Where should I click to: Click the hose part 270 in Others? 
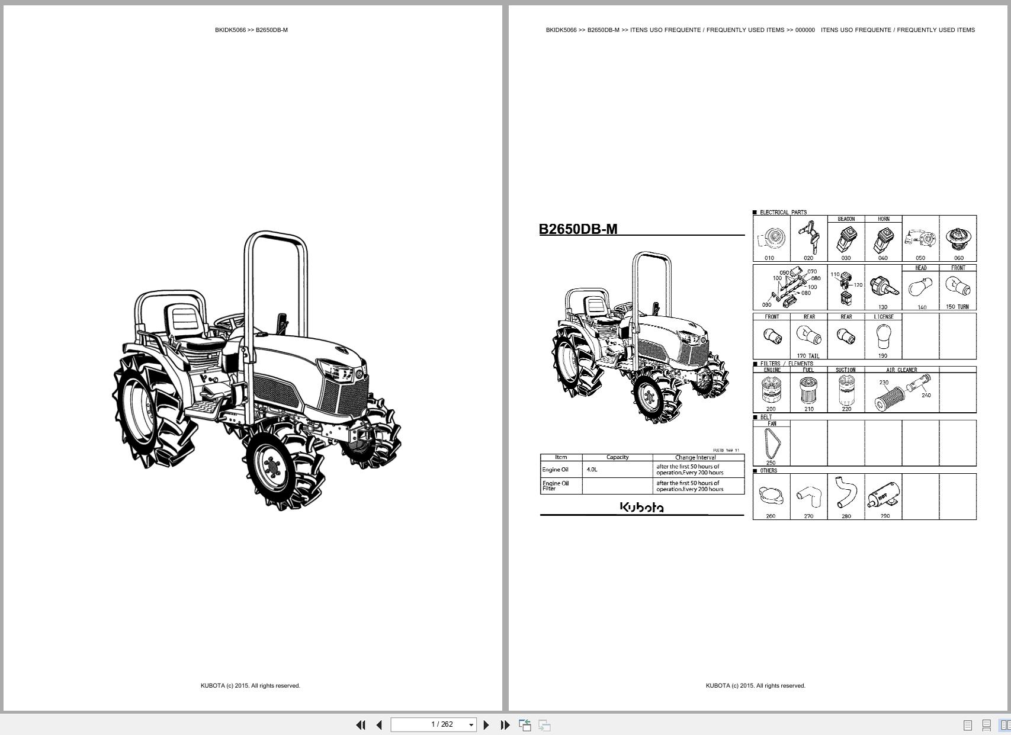808,497
